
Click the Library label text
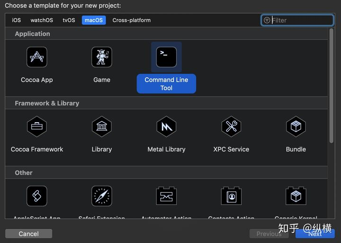[101, 149]
